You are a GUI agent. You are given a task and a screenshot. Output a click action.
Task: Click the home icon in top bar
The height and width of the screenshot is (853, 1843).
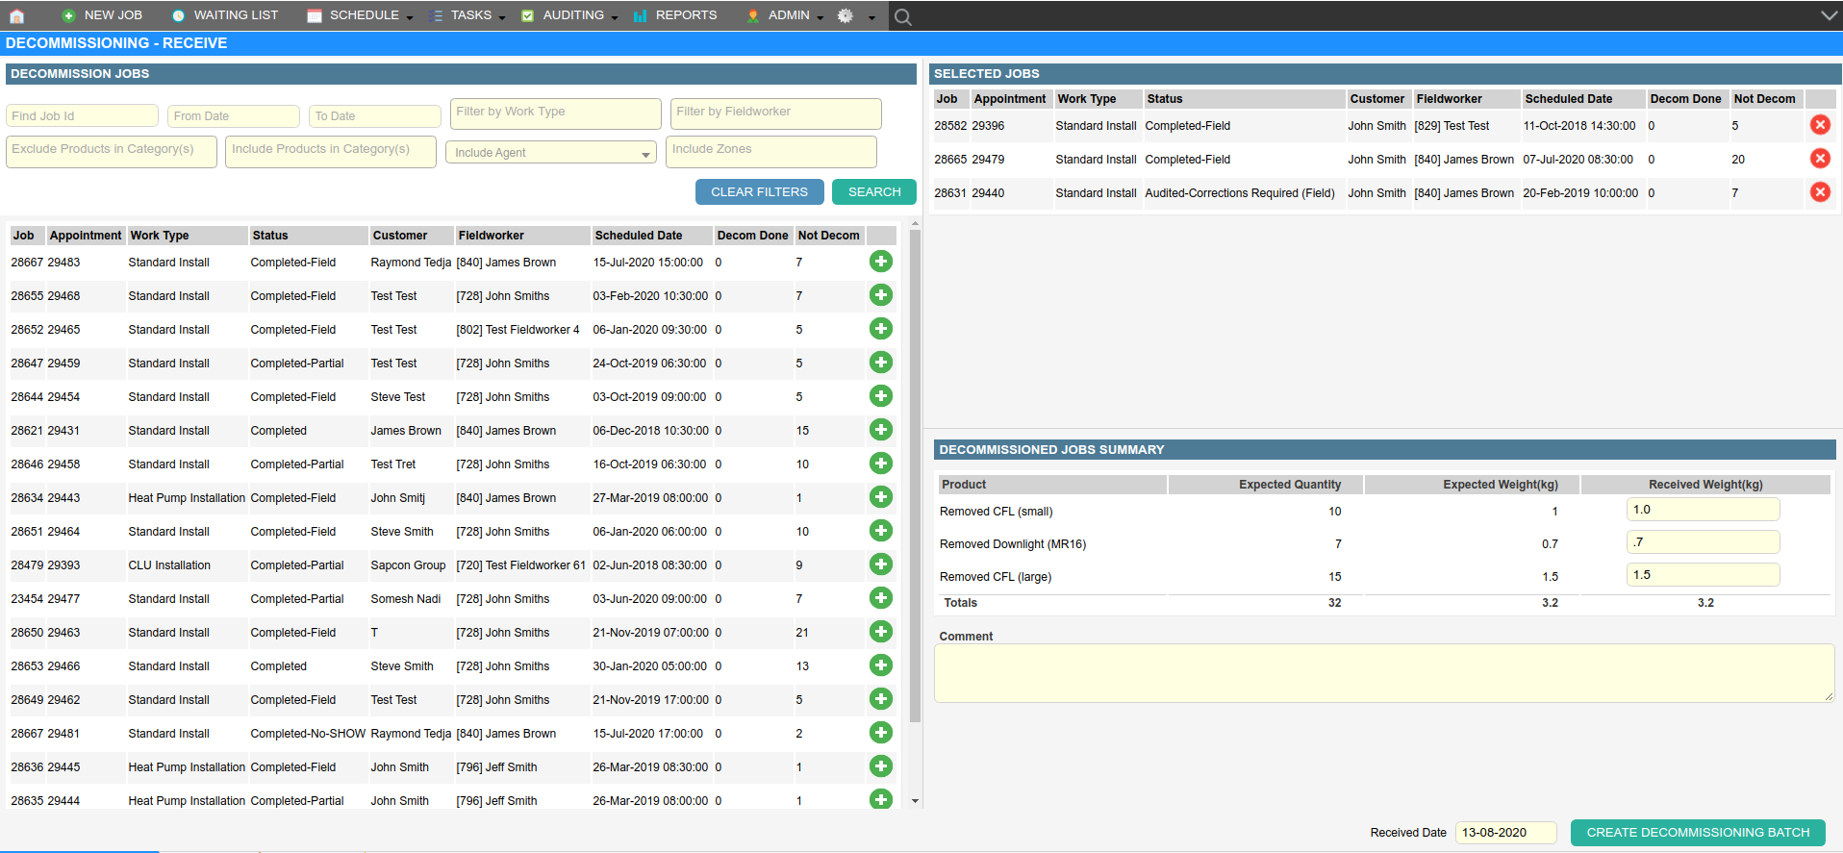click(16, 16)
